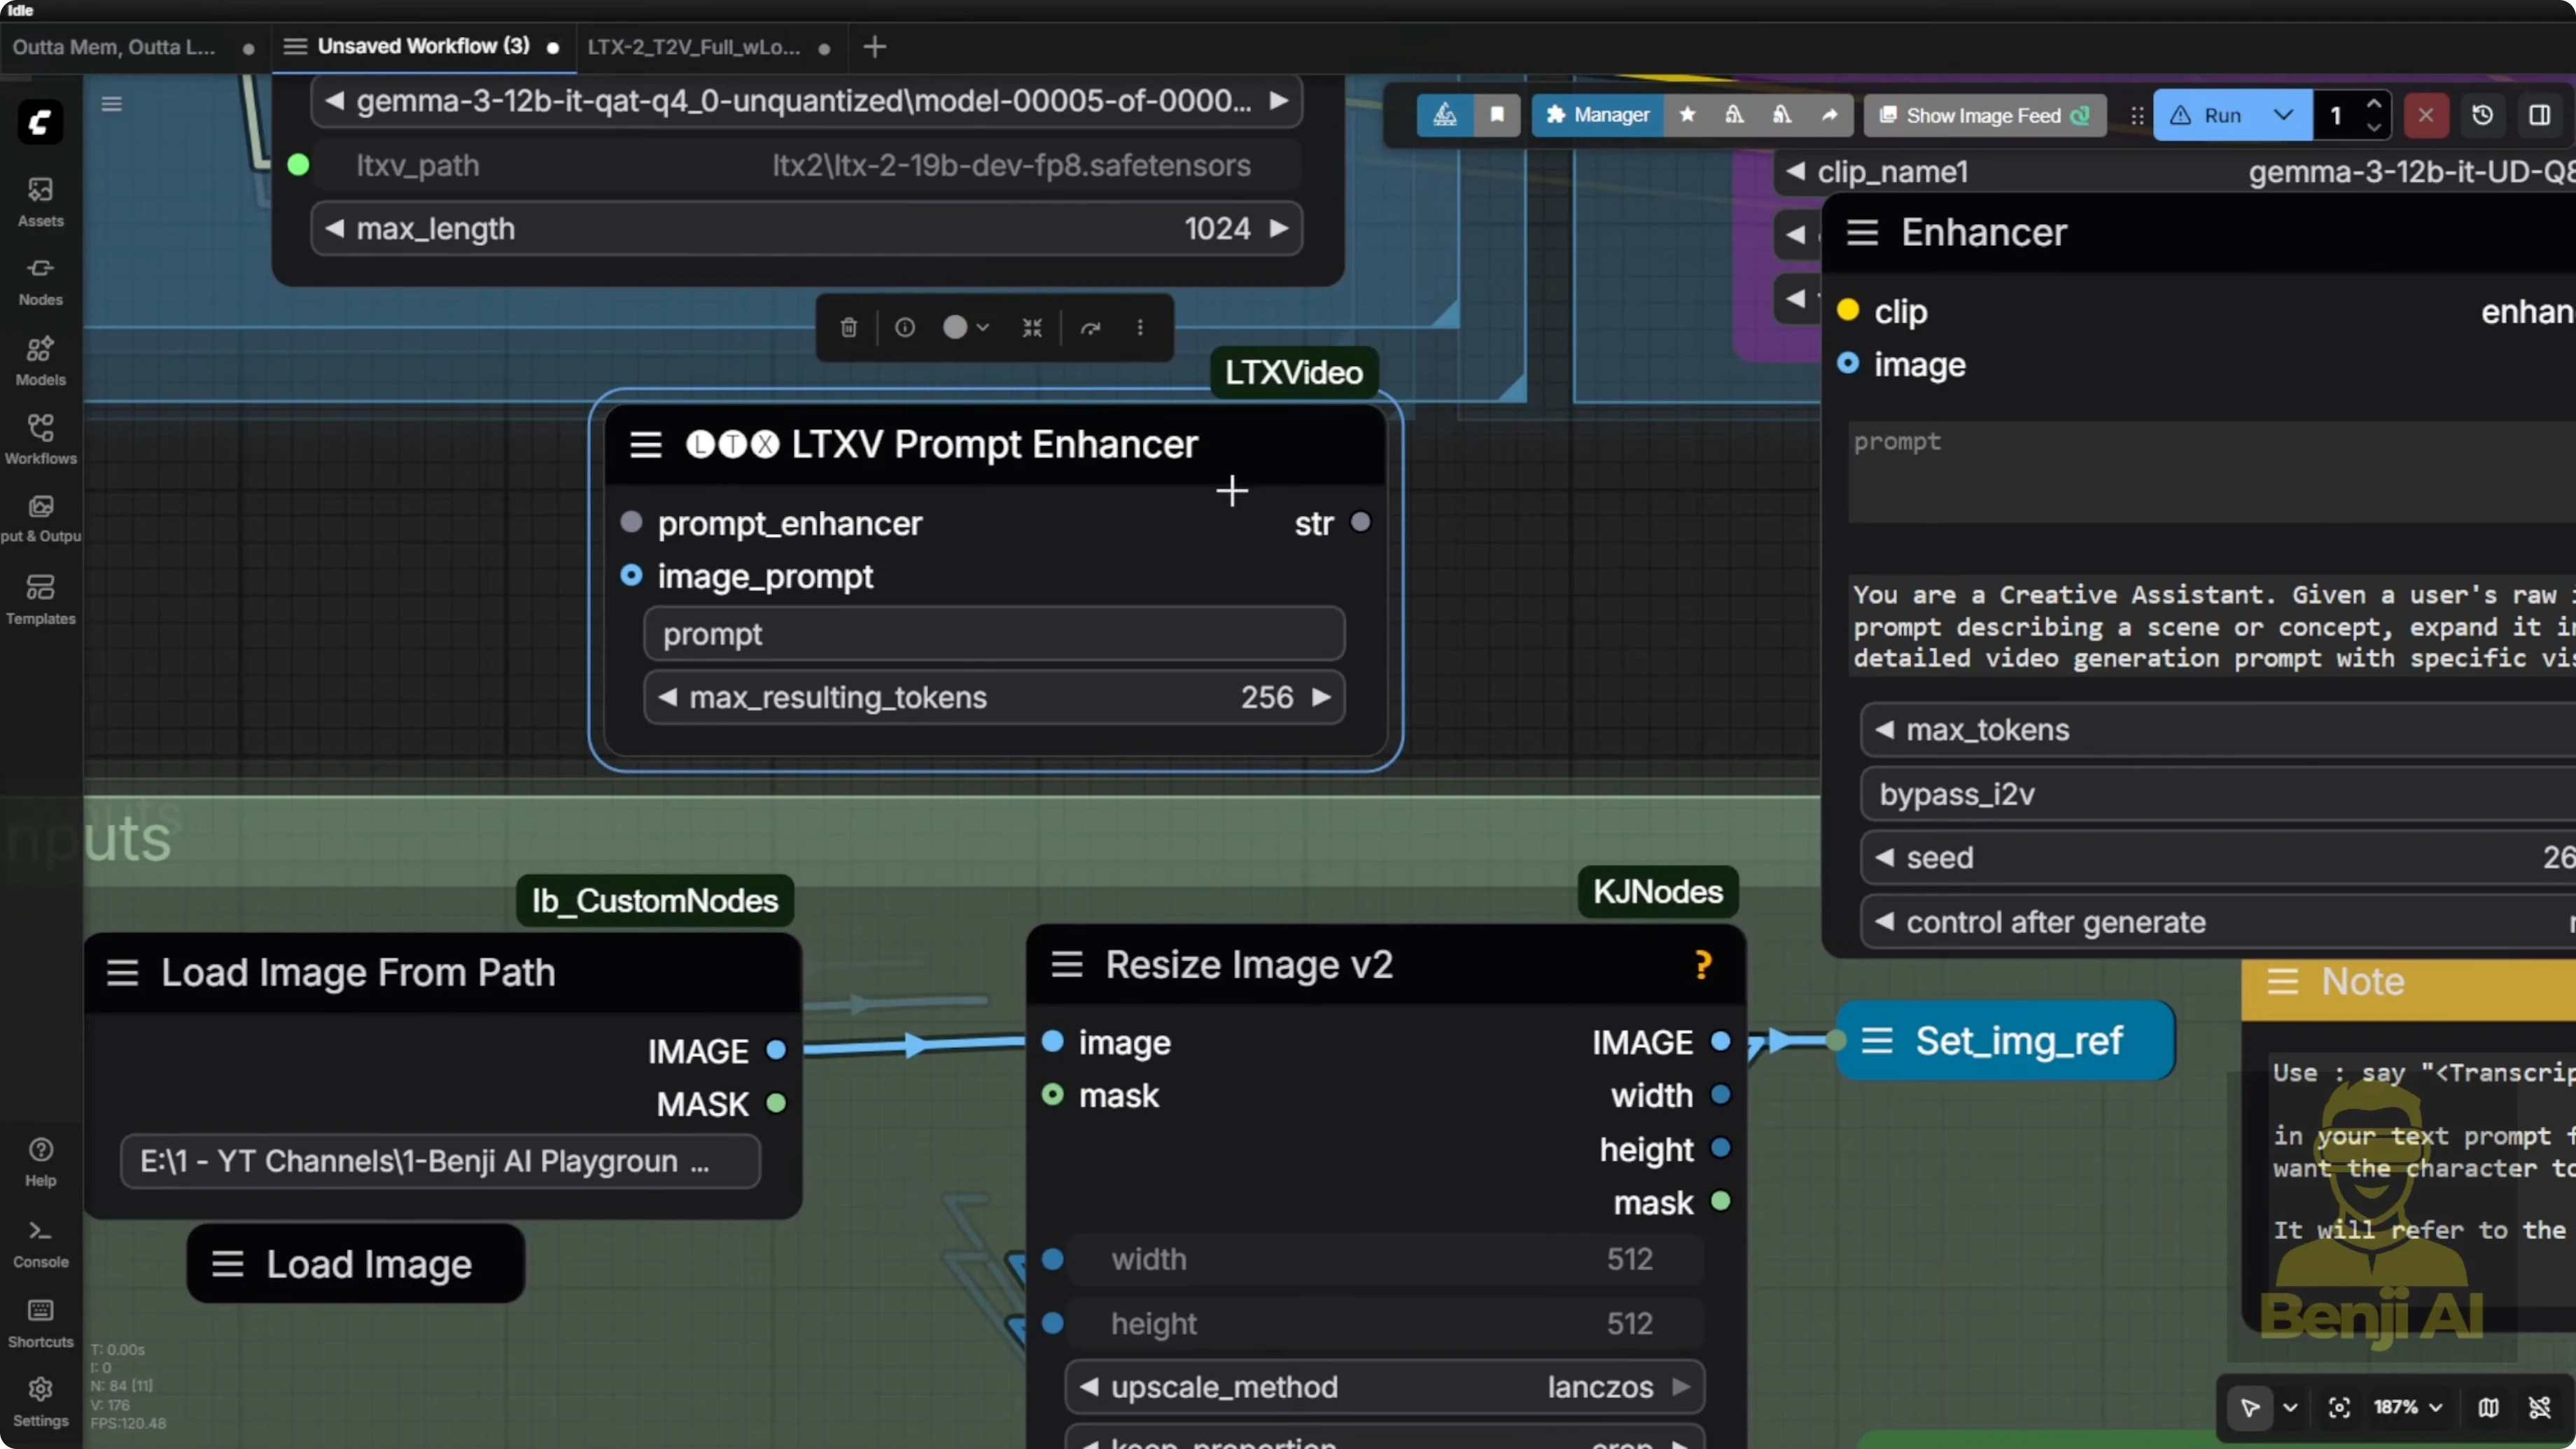2576x1449 pixels.
Task: Switch to the Outta Mem, Outta L... tab
Action: tap(114, 47)
